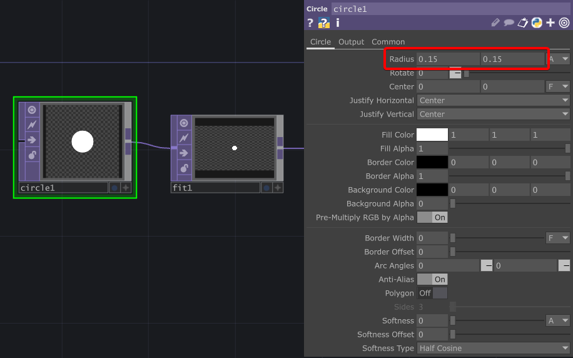Toggle the Anti-Alias switch
The width and height of the screenshot is (573, 358).
pos(432,279)
